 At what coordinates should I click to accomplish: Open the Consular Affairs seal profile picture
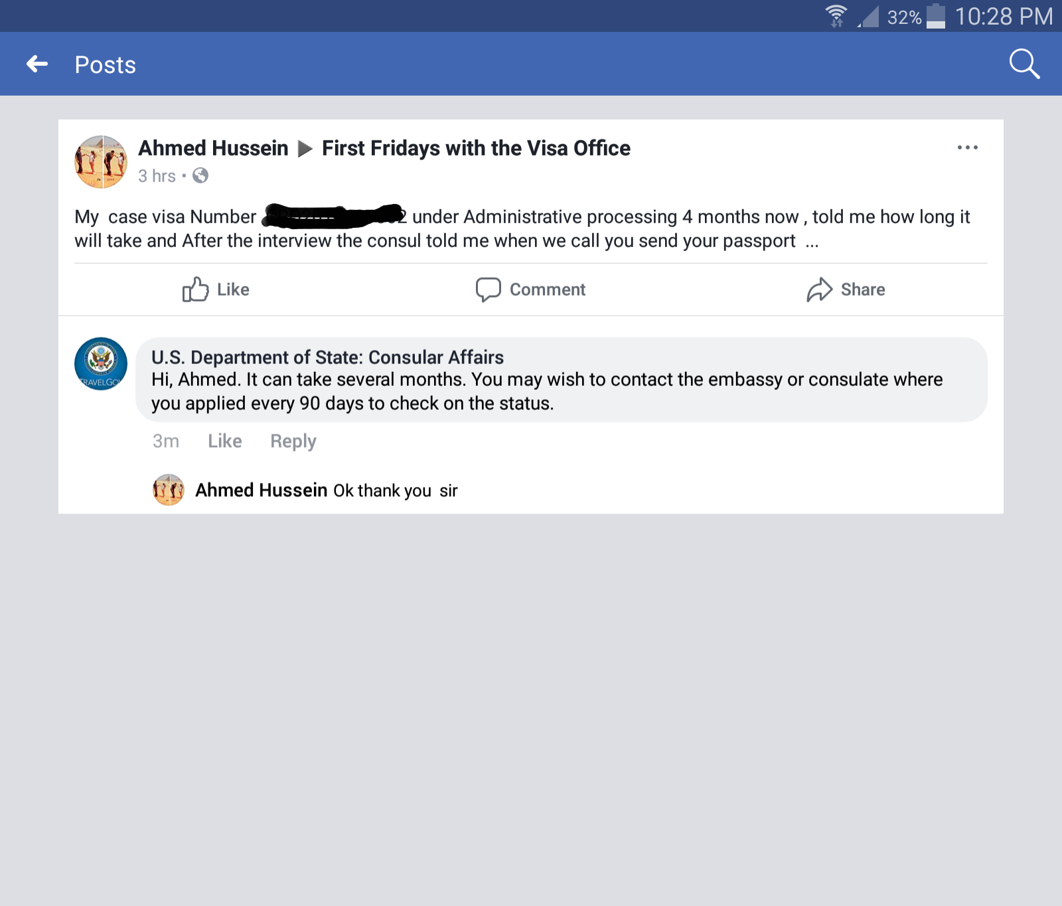pos(101,364)
